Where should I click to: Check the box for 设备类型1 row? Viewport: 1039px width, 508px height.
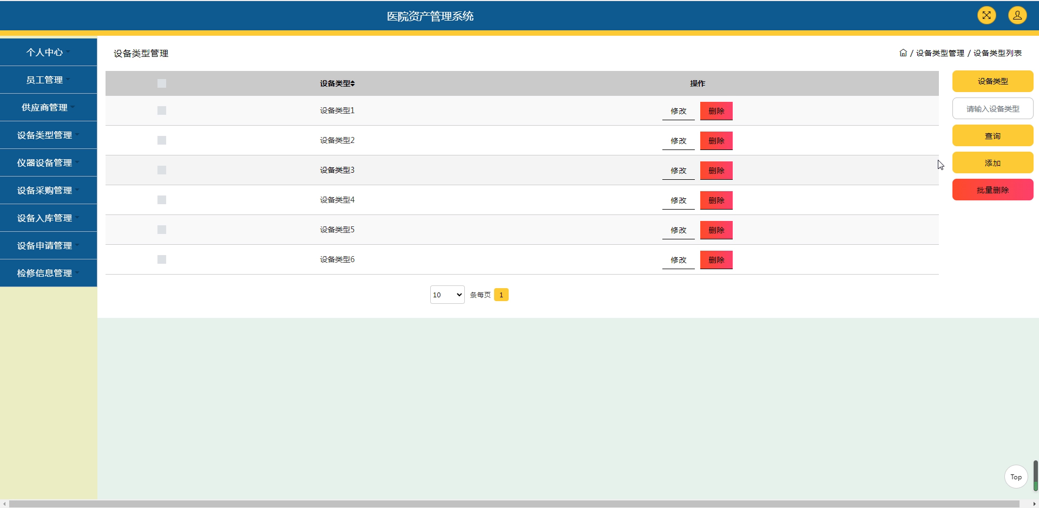pyautogui.click(x=162, y=110)
